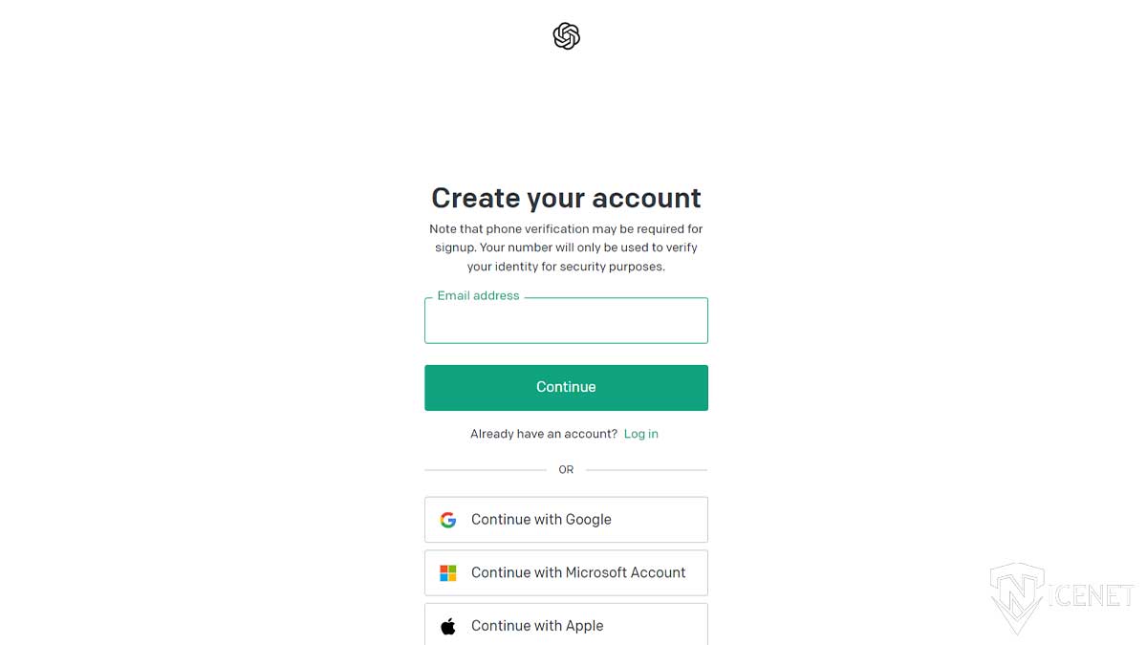1147x645 pixels.
Task: Click the OR divider label
Action: click(566, 470)
